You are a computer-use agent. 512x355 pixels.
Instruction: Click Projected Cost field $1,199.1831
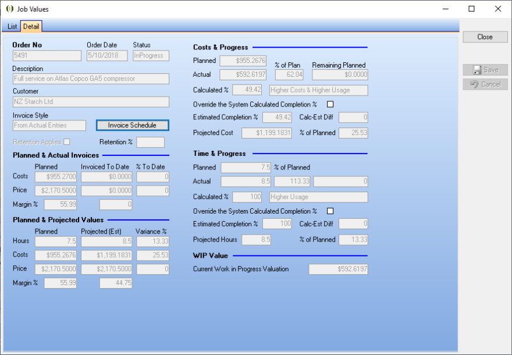pos(267,133)
